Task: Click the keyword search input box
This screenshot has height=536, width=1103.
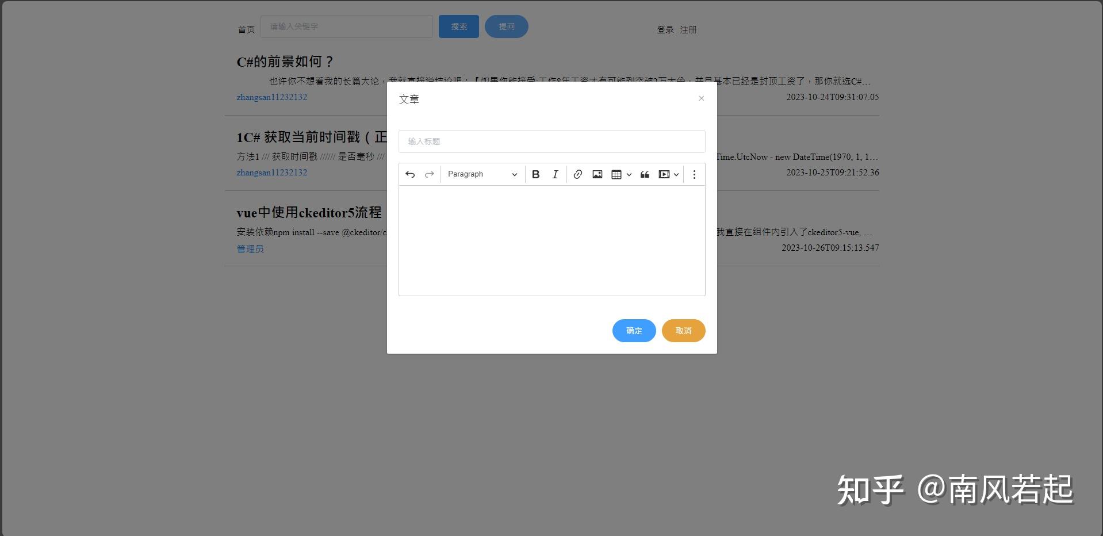Action: 347,26
